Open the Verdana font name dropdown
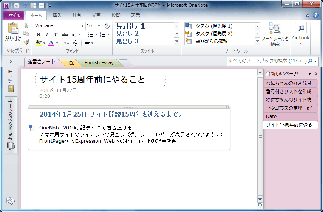323x212 pixels. coord(82,26)
